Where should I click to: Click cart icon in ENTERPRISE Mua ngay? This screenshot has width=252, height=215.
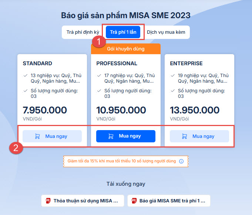[x=185, y=136]
